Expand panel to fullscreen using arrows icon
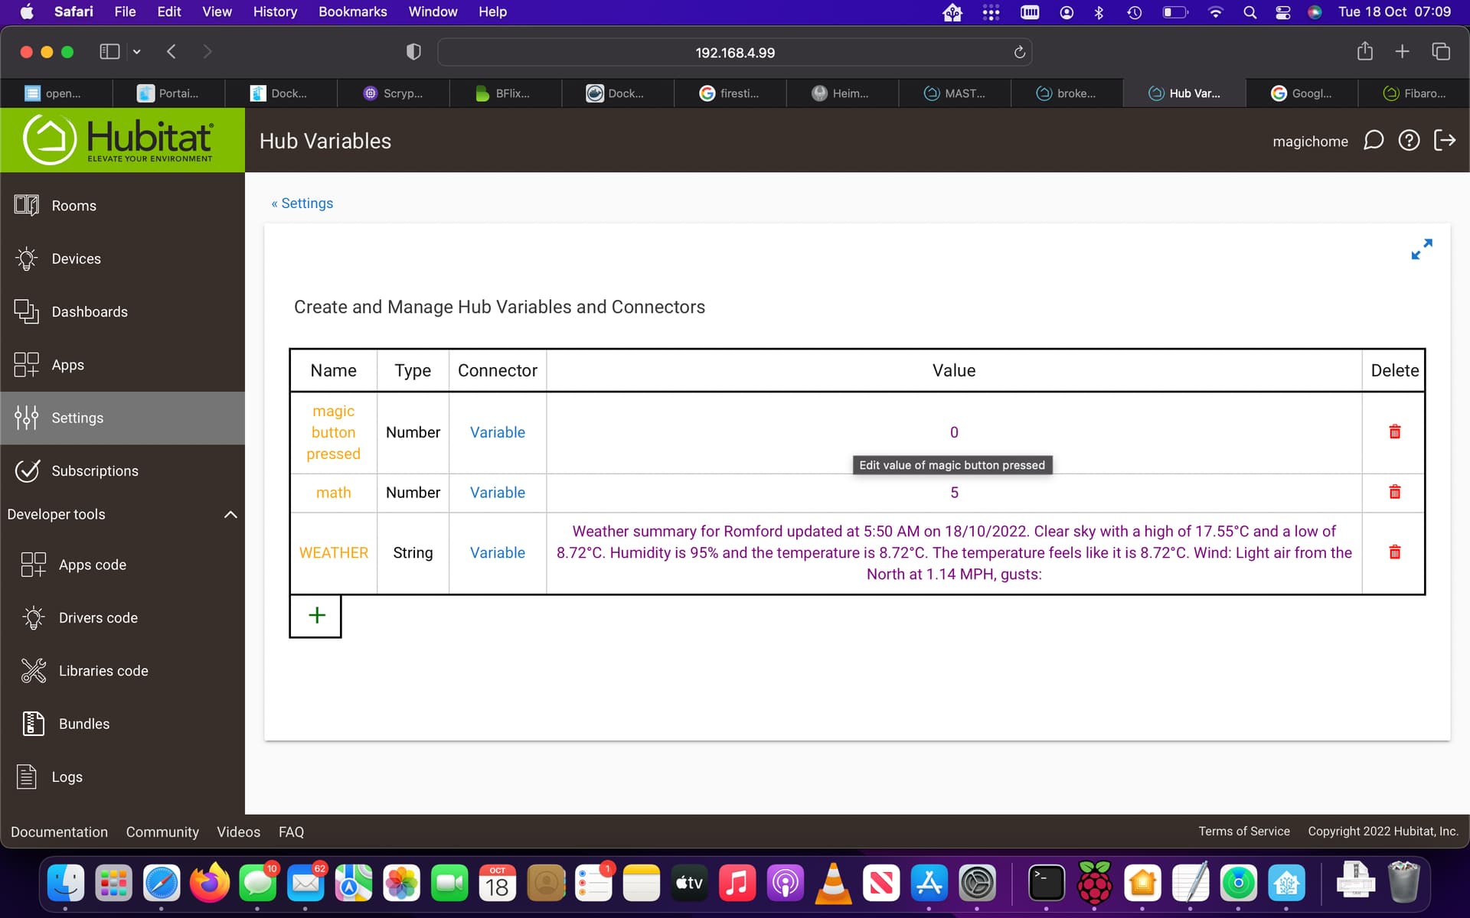 pos(1421,249)
